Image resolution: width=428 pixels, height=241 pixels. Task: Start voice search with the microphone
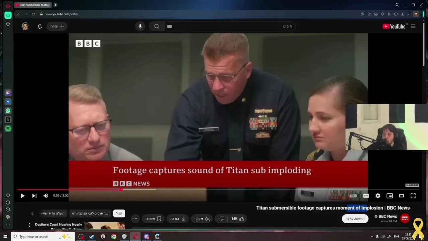(x=140, y=26)
